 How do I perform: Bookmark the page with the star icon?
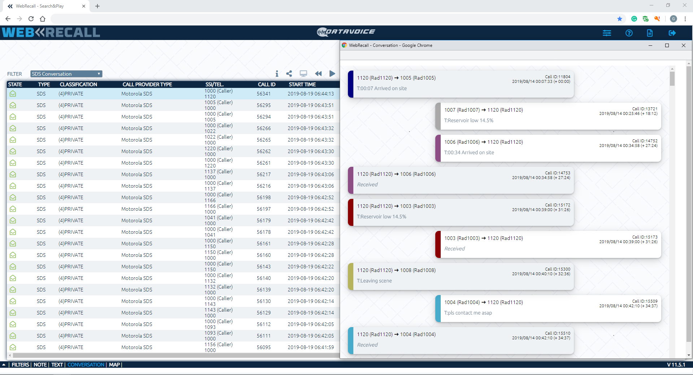pyautogui.click(x=620, y=19)
